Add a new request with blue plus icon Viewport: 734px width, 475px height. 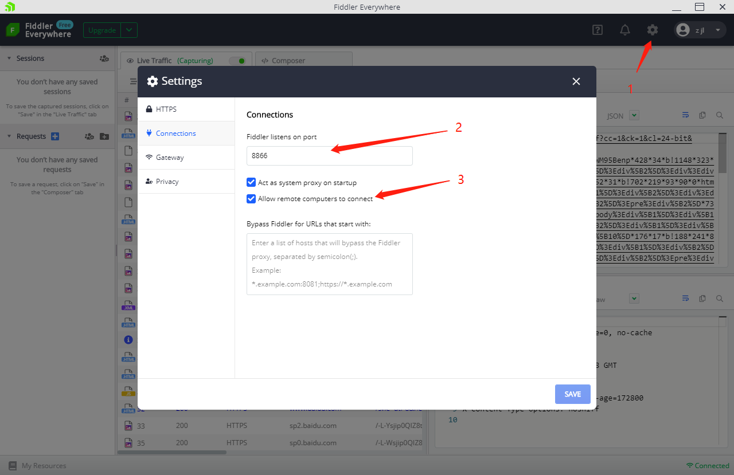55,136
